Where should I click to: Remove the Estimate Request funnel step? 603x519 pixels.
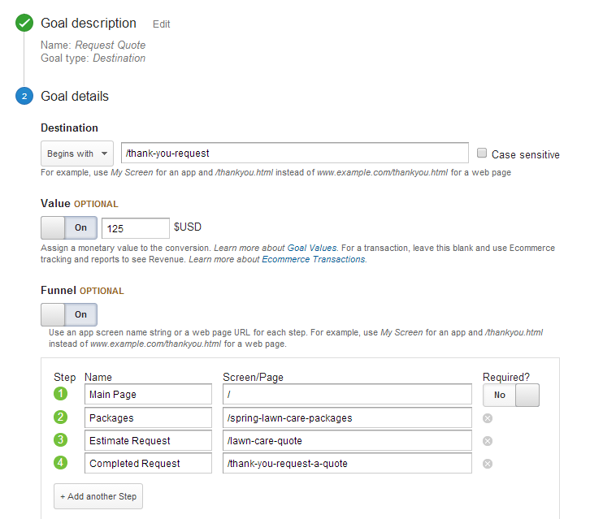pyautogui.click(x=488, y=441)
